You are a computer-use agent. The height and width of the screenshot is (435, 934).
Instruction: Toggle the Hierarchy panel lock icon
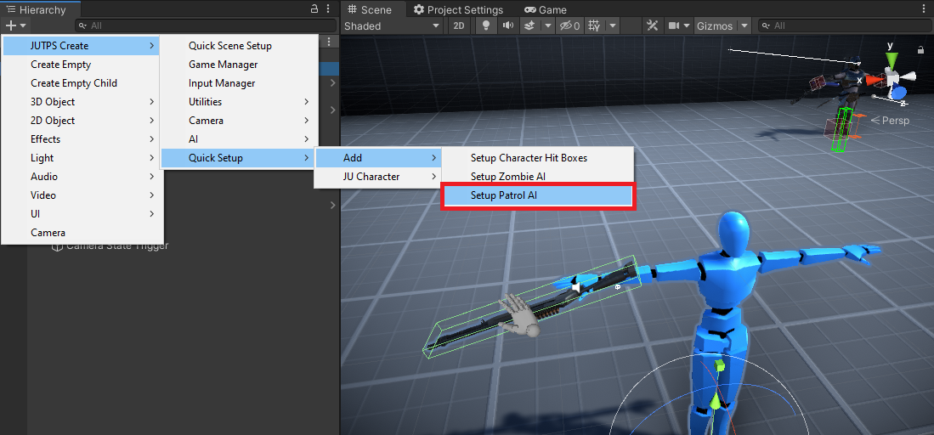point(314,9)
